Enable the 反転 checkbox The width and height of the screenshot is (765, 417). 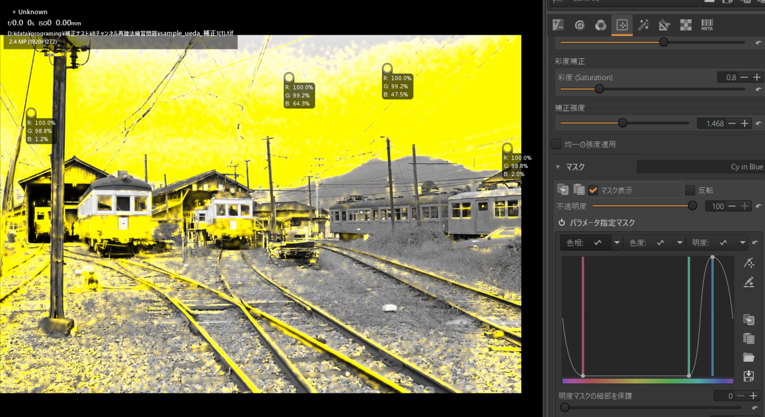690,190
